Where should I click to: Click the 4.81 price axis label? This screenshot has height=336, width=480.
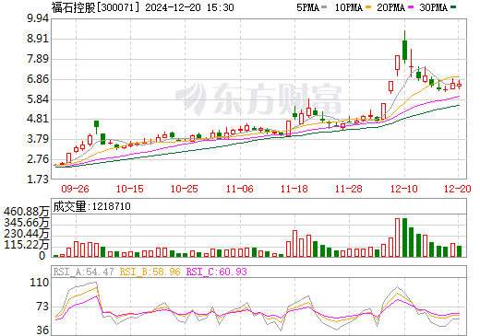click(x=38, y=119)
